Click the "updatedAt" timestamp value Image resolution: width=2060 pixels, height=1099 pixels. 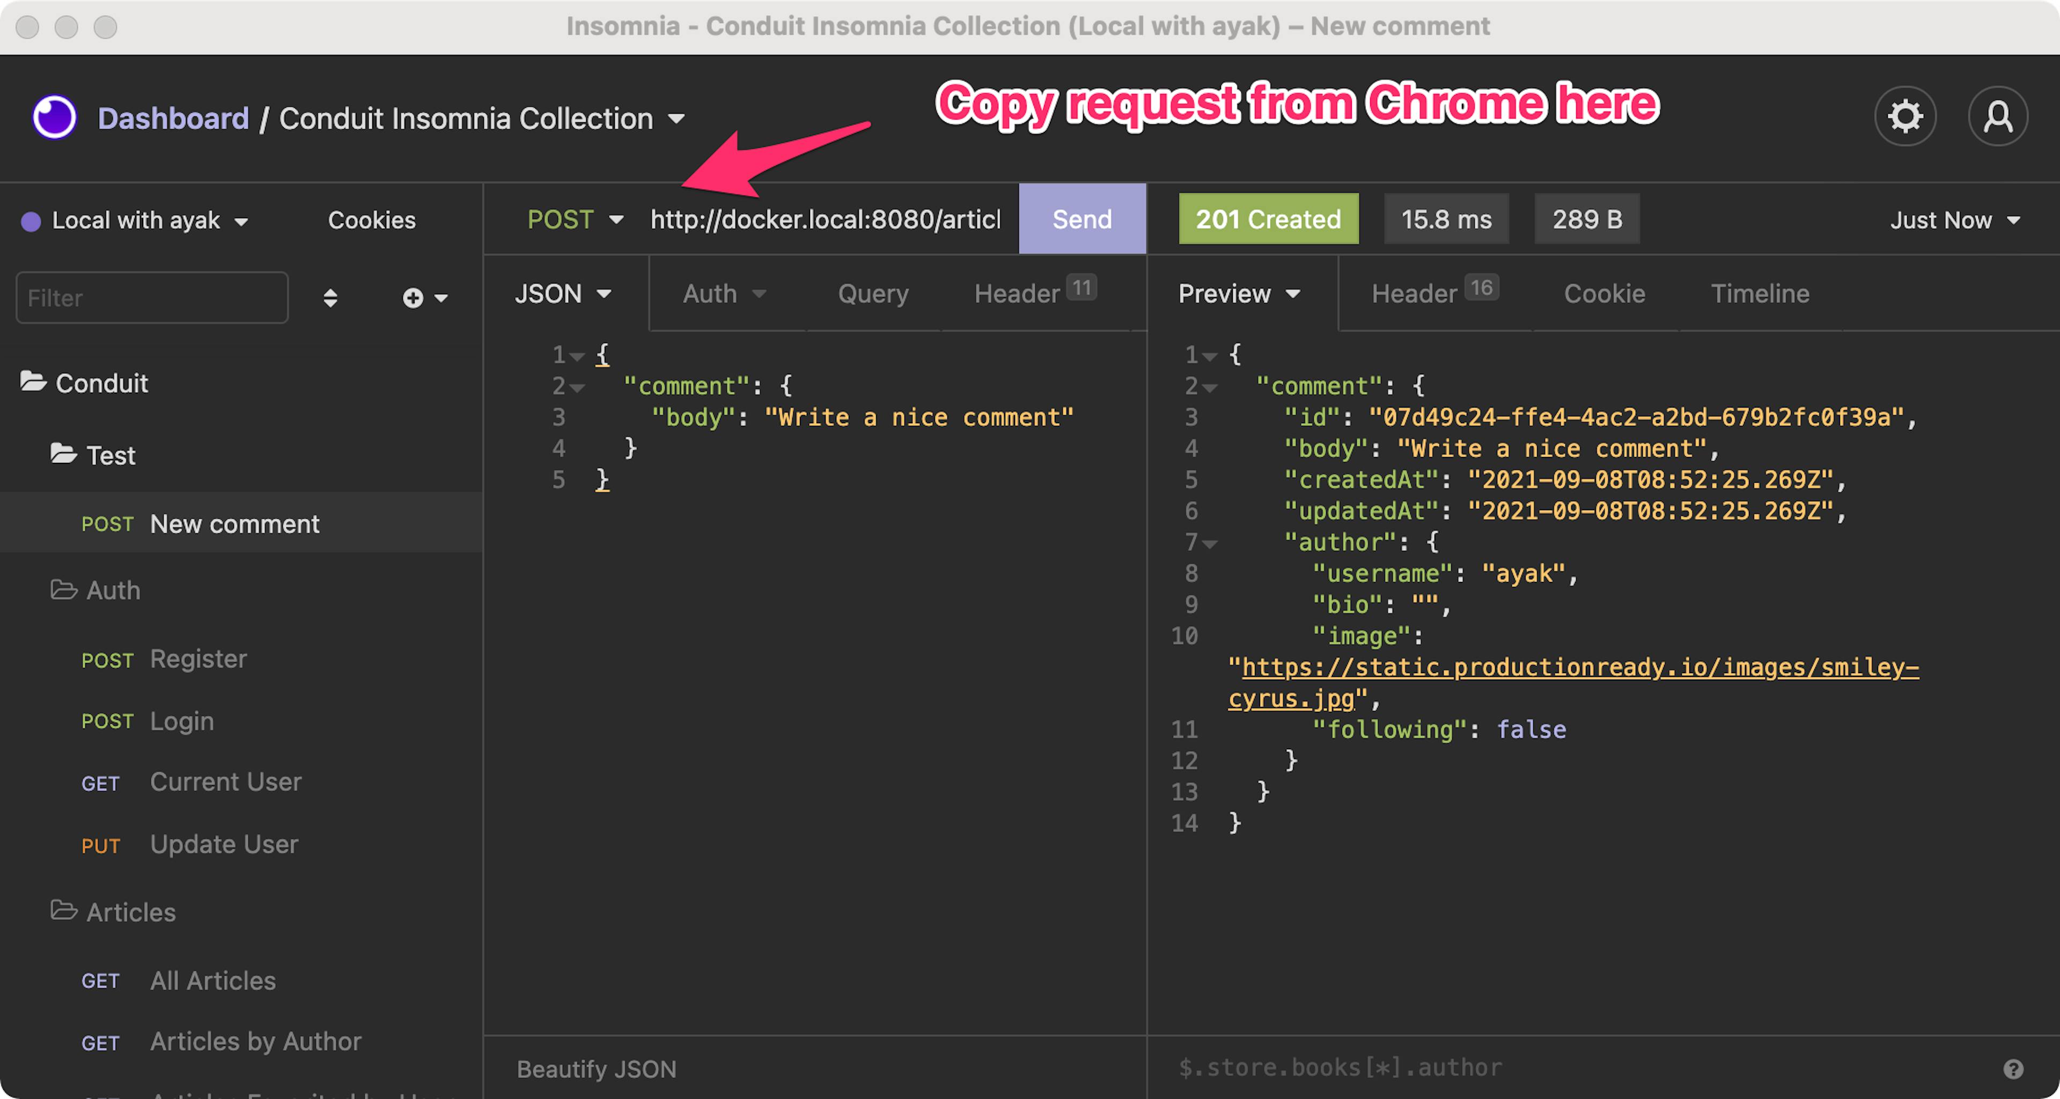(x=1651, y=511)
